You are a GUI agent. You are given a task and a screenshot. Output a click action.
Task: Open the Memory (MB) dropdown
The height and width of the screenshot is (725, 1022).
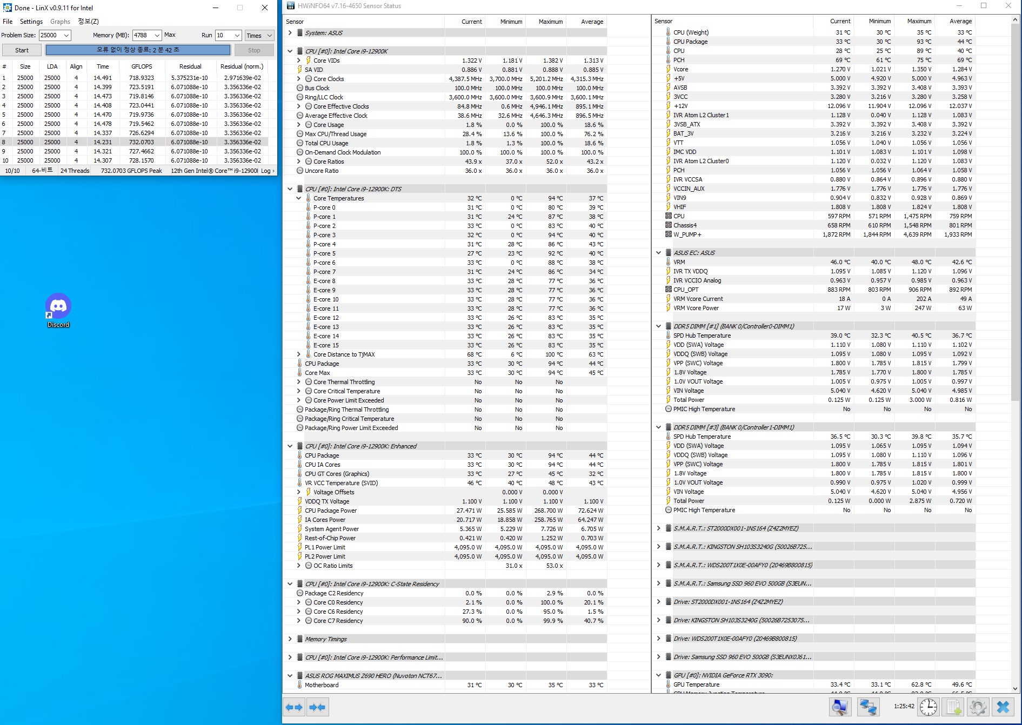click(x=157, y=35)
